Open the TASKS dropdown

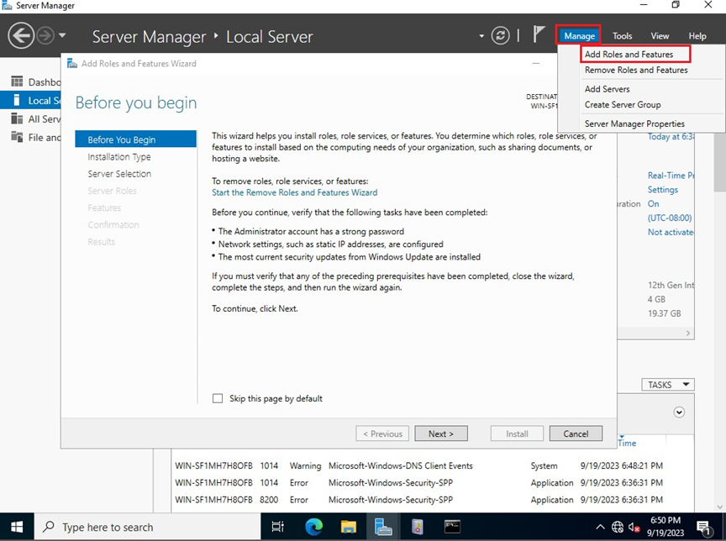point(668,385)
